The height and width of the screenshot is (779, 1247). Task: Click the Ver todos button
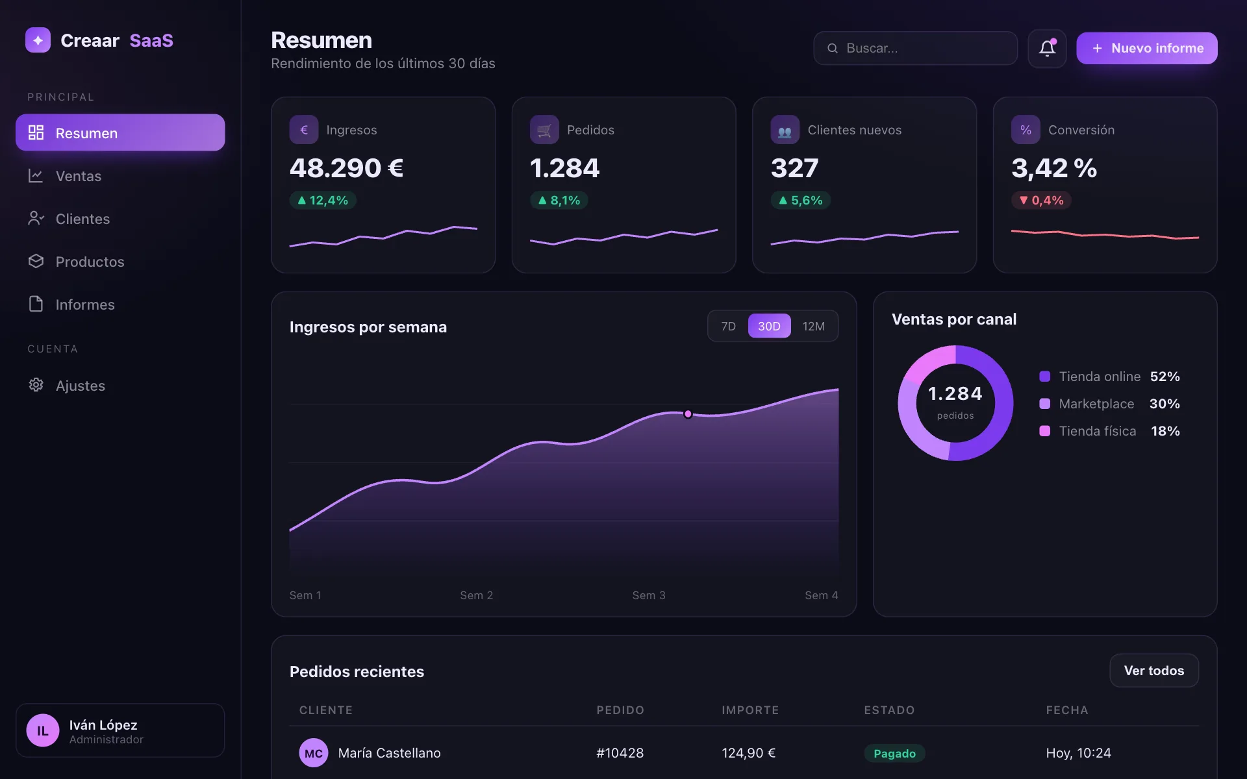[1153, 671]
